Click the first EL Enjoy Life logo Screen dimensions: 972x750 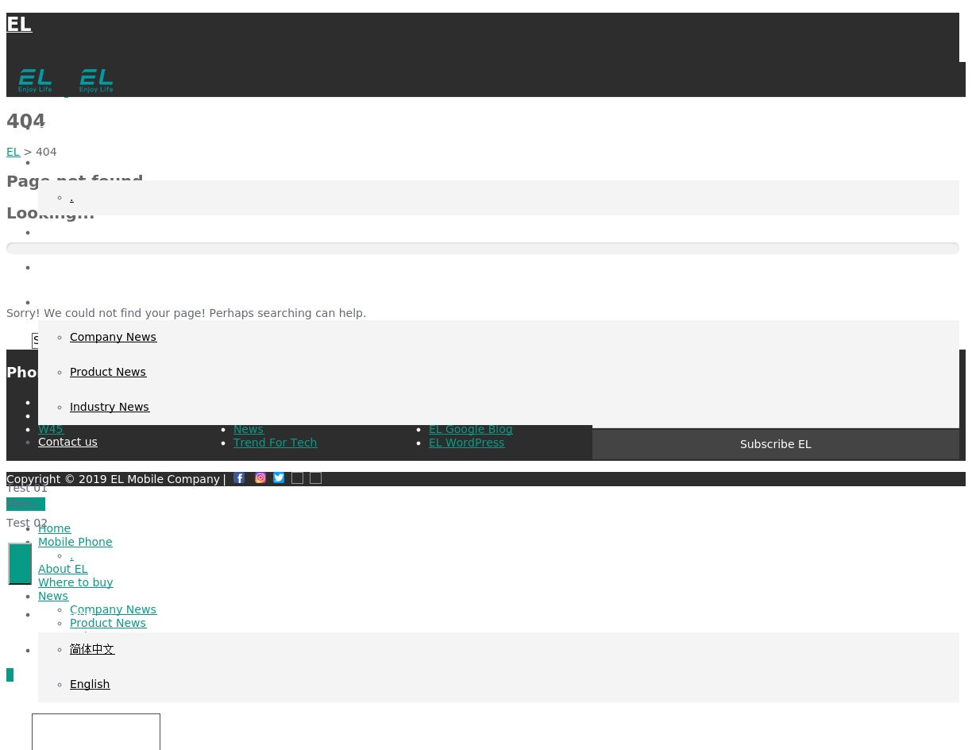36,81
